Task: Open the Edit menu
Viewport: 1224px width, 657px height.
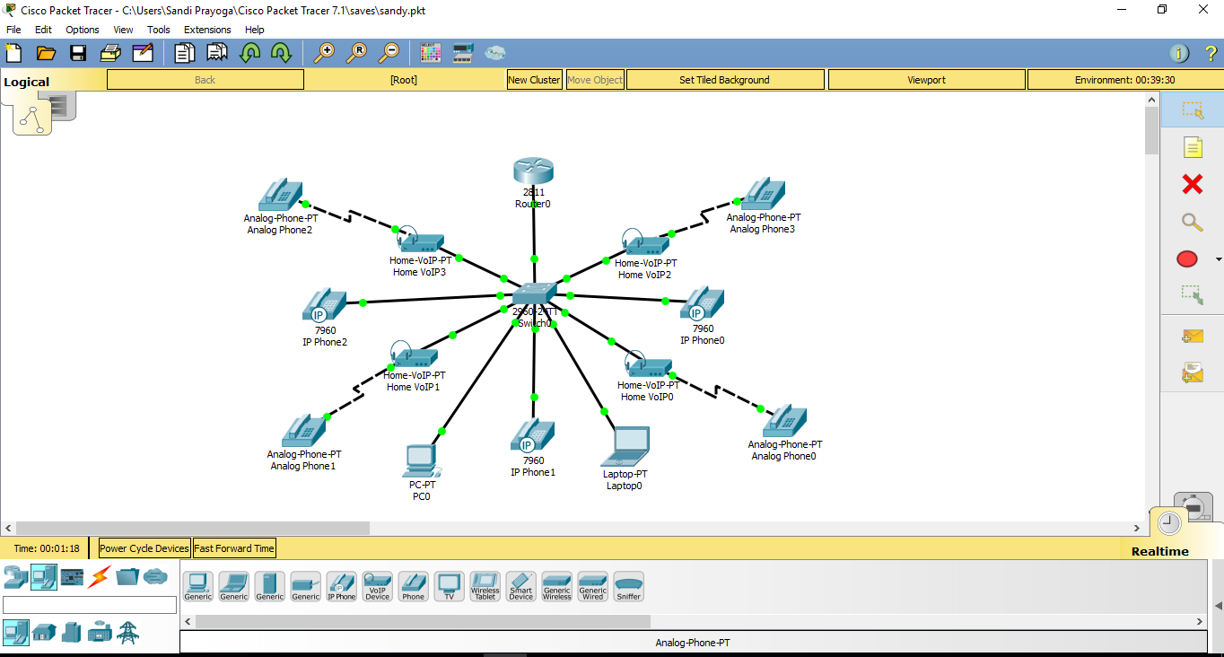Action: (x=43, y=30)
